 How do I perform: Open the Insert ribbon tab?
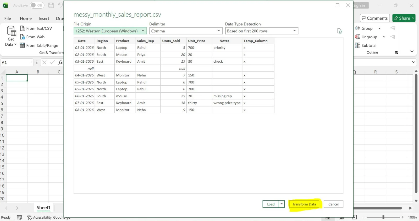click(44, 18)
